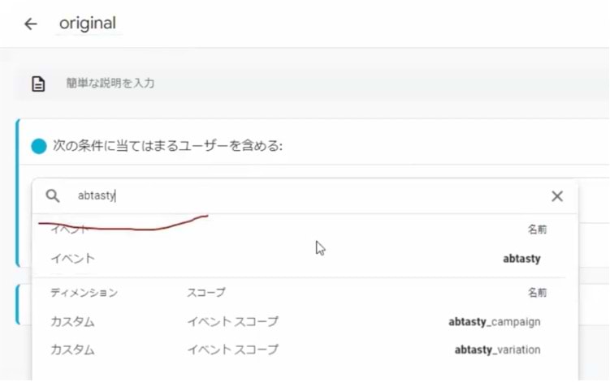
Task: Click カスタム label in abtasty_variation row
Action: pos(73,350)
